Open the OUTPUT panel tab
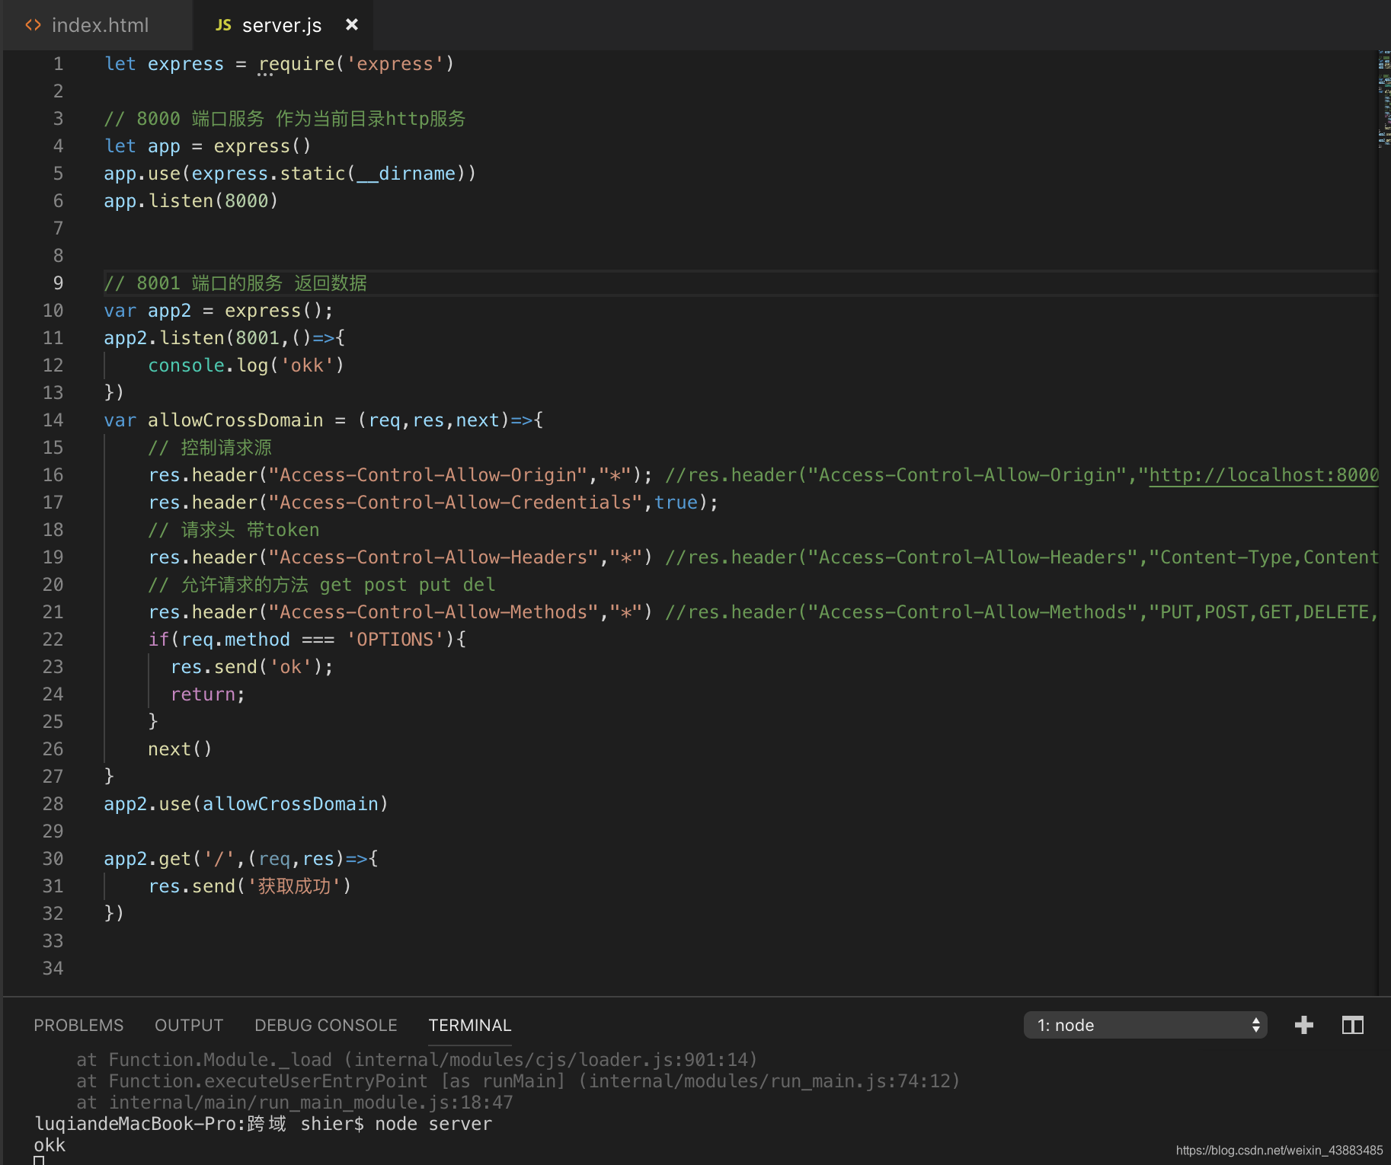 pyautogui.click(x=189, y=1025)
